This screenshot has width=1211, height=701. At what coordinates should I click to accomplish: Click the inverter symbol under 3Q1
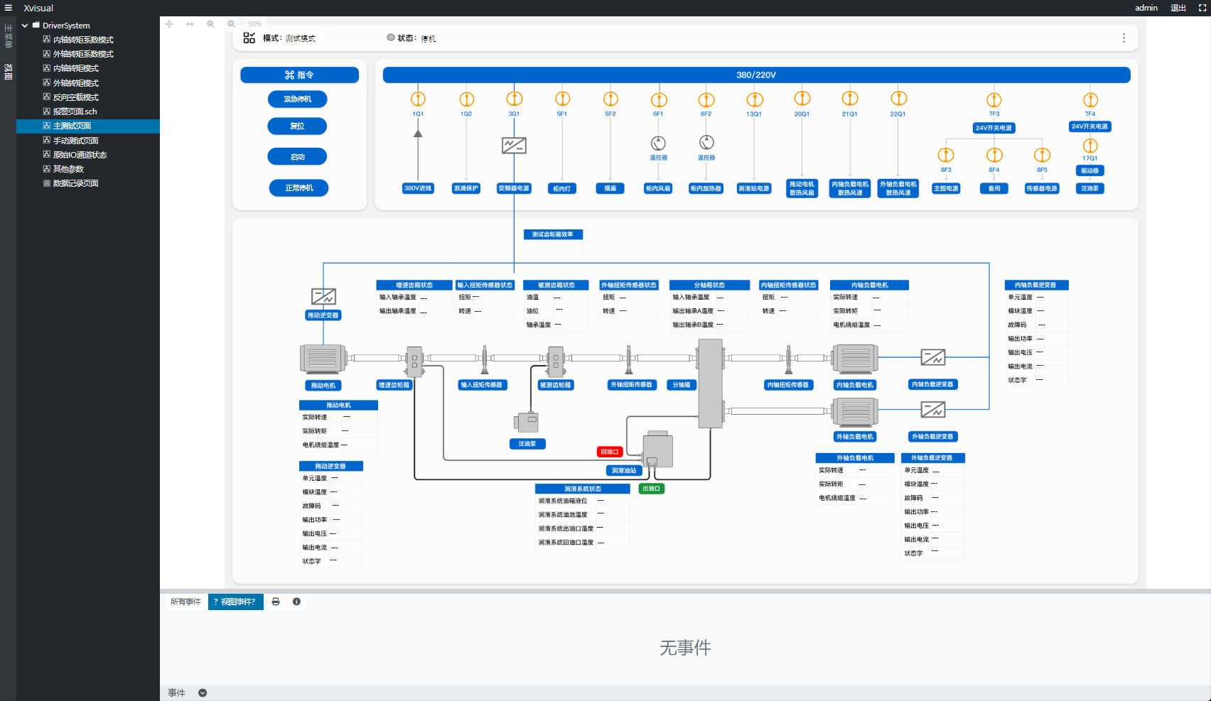point(514,146)
